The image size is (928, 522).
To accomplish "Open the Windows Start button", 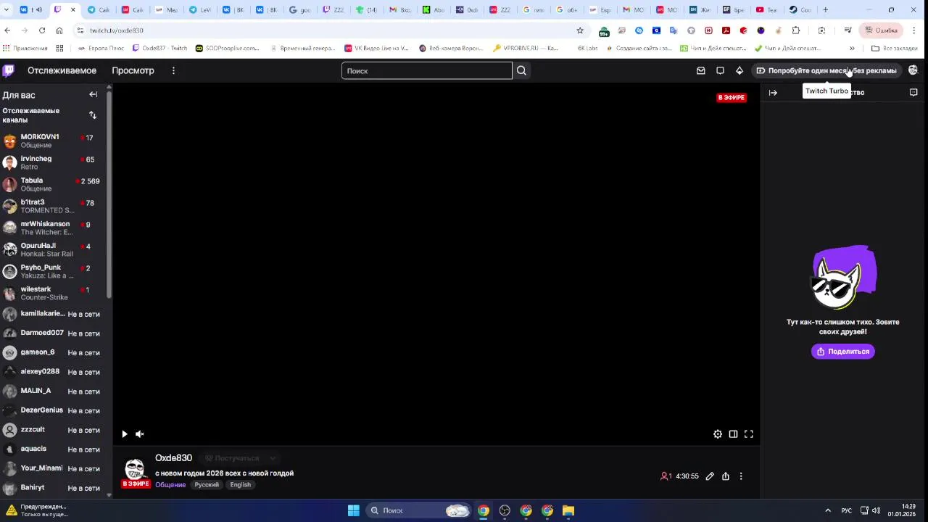I will pyautogui.click(x=353, y=510).
